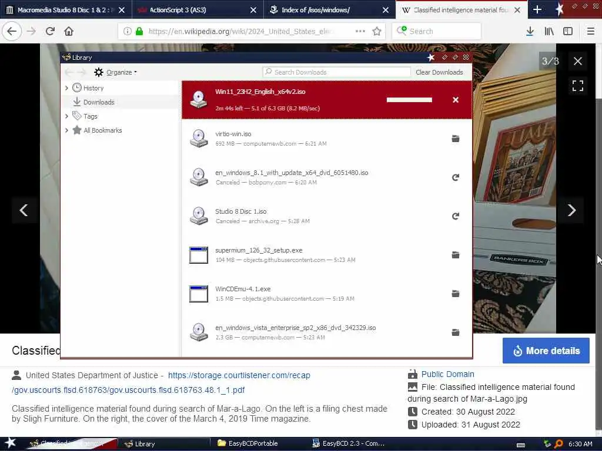Expand the All Bookmarks tree node

[66, 130]
